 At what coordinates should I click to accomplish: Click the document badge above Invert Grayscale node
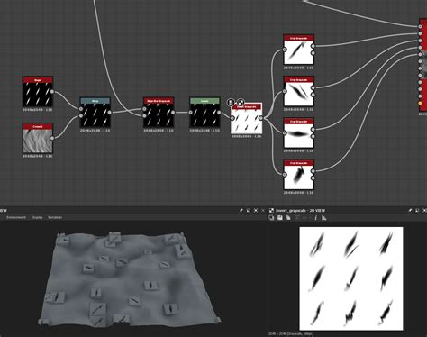coord(231,103)
